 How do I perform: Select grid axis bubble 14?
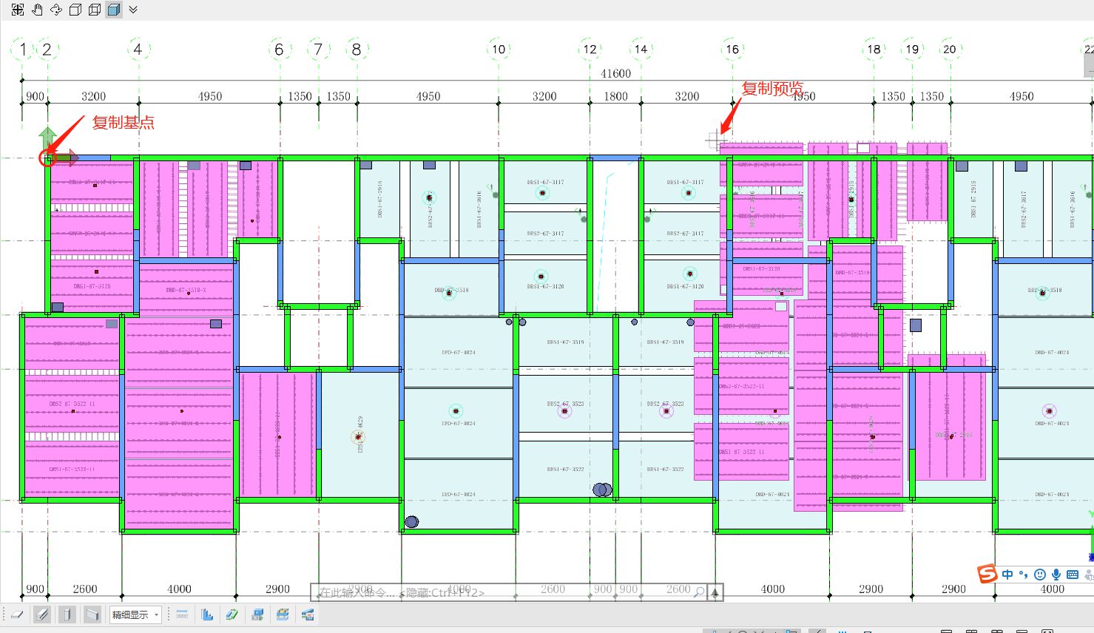[641, 50]
